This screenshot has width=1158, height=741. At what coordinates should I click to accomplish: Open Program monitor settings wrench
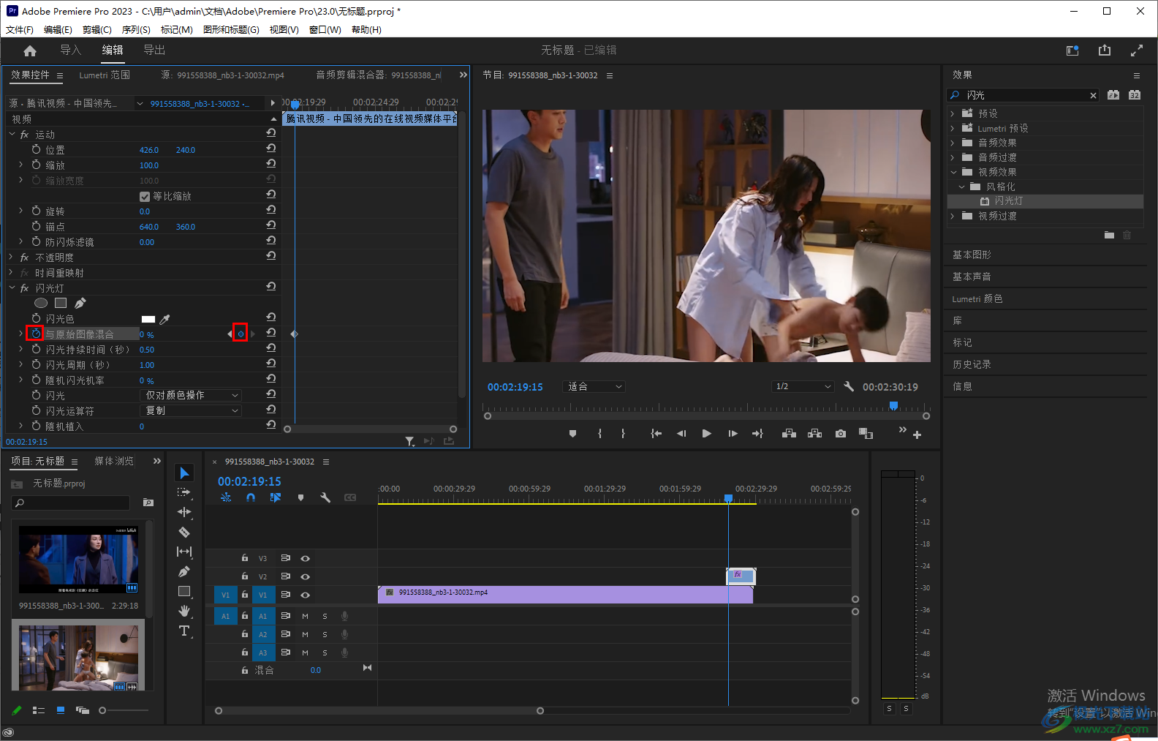(x=849, y=386)
